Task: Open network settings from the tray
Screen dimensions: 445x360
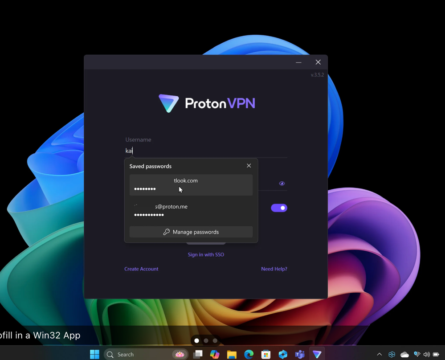Action: (x=417, y=354)
